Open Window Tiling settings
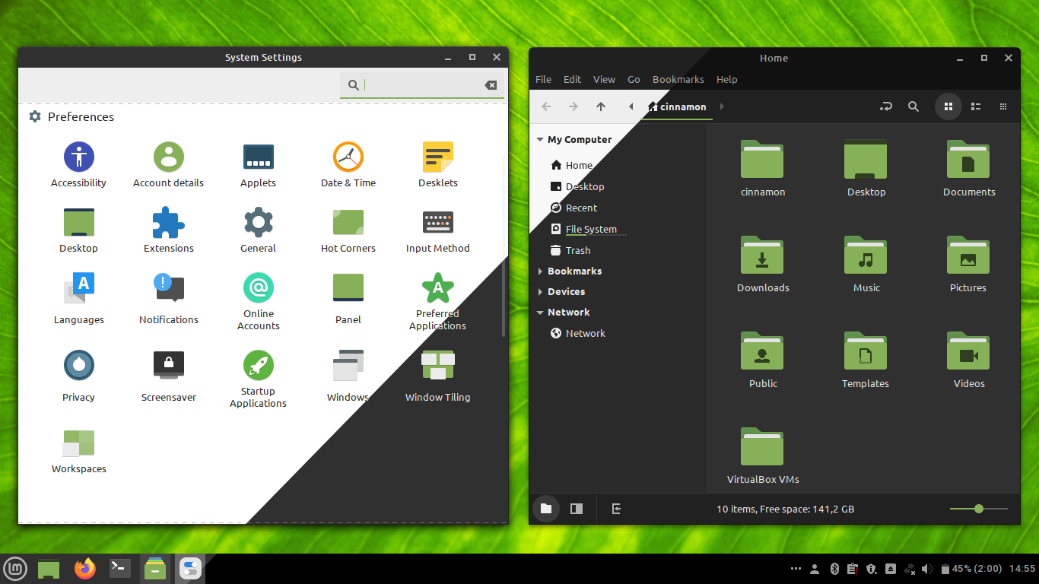The width and height of the screenshot is (1039, 584). (x=438, y=376)
